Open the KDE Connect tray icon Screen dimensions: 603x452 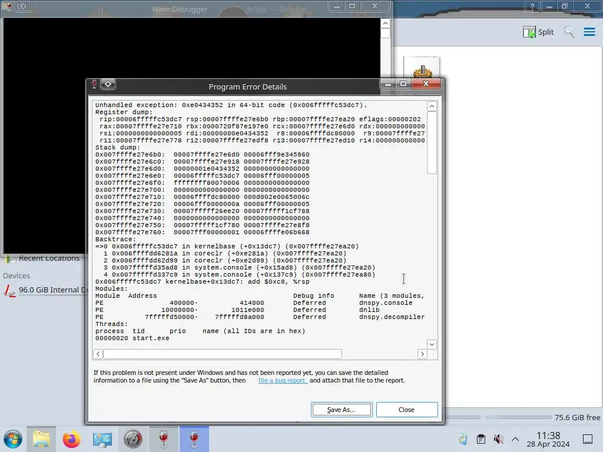463,439
